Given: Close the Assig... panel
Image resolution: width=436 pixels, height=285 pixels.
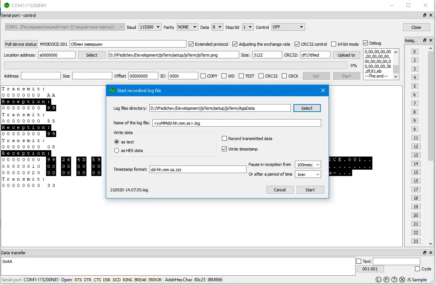Looking at the screenshot, I should pyautogui.click(x=431, y=40).
